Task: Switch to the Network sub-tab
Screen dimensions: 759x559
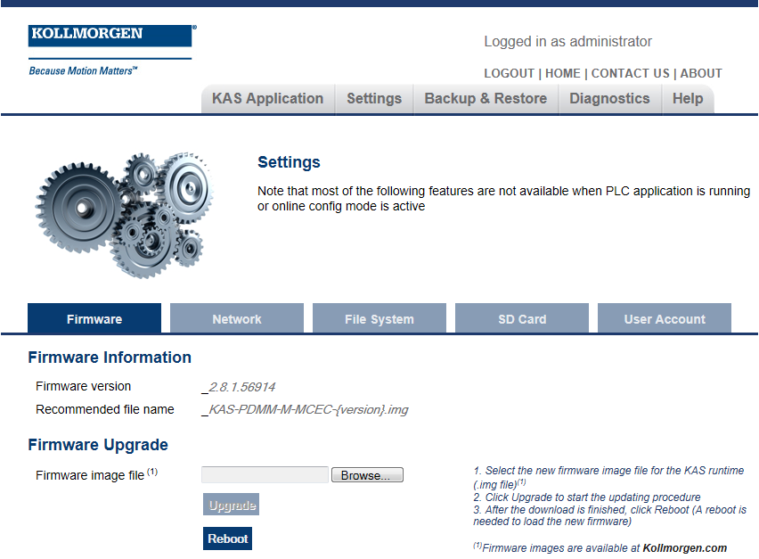Action: pyautogui.click(x=237, y=318)
